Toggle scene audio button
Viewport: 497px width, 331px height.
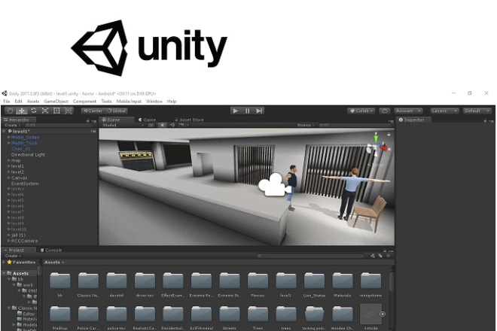(x=172, y=125)
